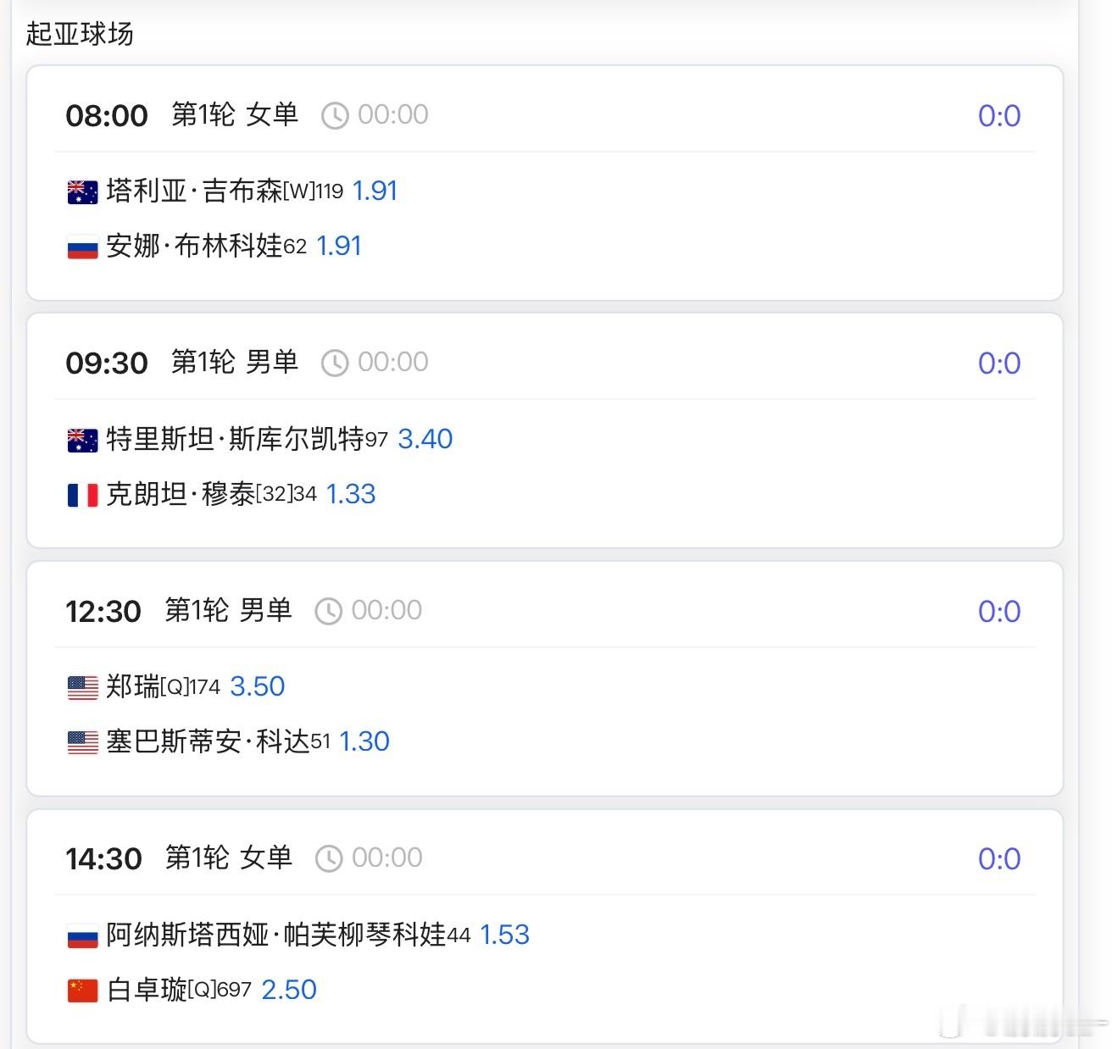
Task: Click the French flag next to 克朗坦·穆泰
Action: point(81,494)
